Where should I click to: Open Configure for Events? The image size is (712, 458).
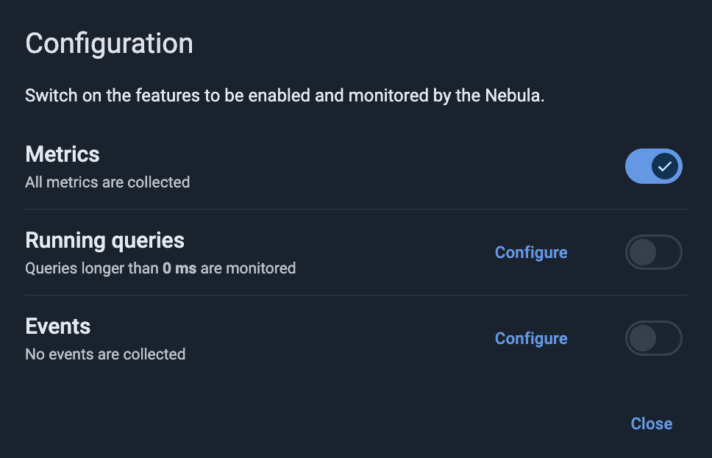click(x=531, y=338)
